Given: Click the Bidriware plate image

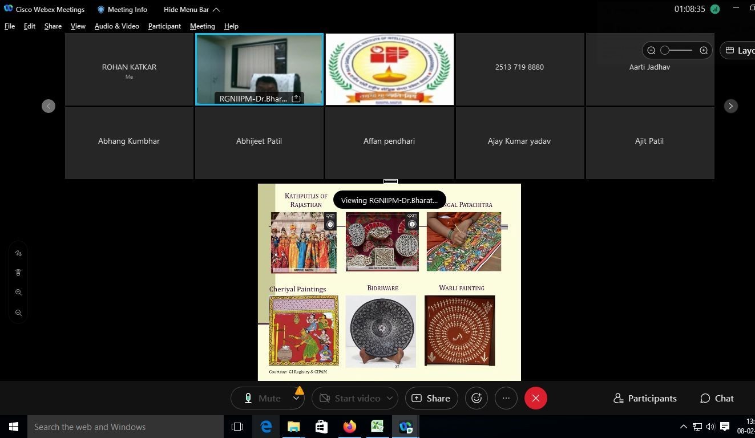Looking at the screenshot, I should (x=381, y=331).
